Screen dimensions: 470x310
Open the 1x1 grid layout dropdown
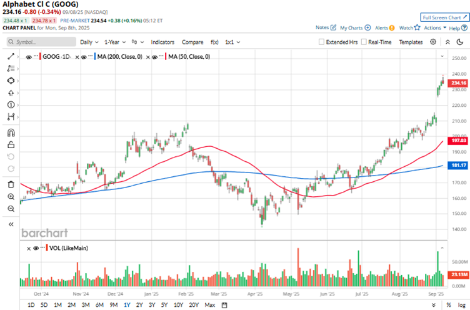(x=232, y=42)
